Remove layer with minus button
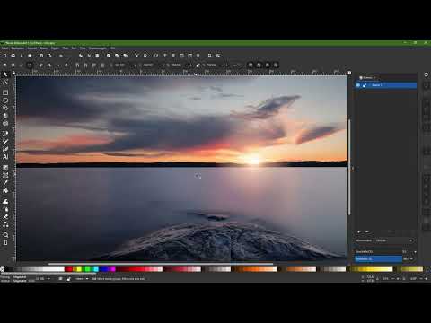The image size is (431, 323). point(366,232)
